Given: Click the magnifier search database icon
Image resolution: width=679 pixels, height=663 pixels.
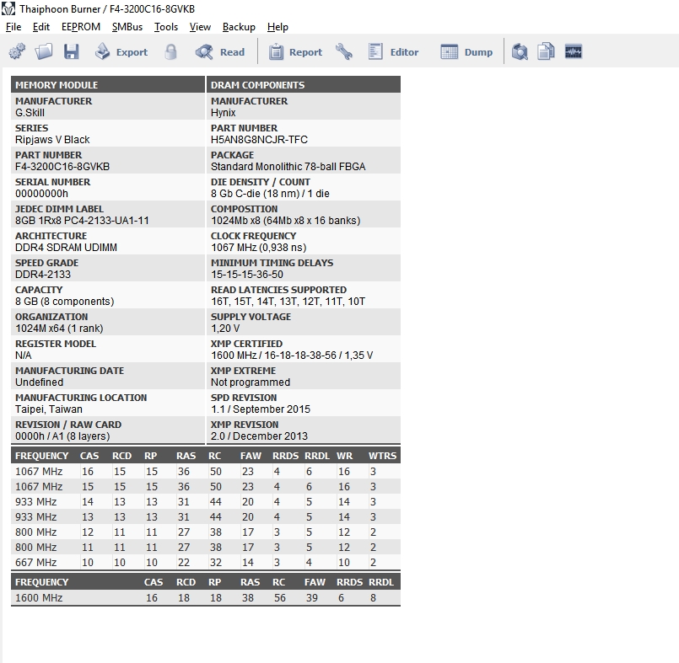Looking at the screenshot, I should point(520,52).
